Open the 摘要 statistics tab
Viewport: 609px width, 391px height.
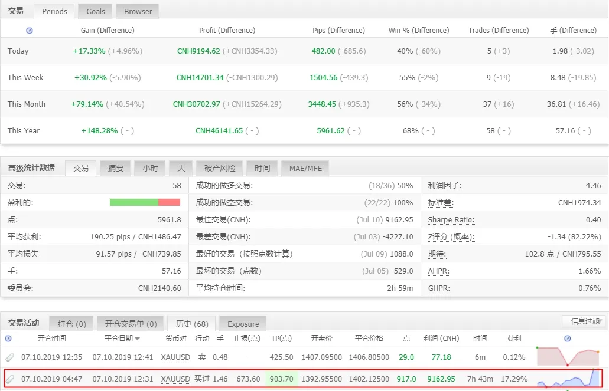pyautogui.click(x=115, y=168)
